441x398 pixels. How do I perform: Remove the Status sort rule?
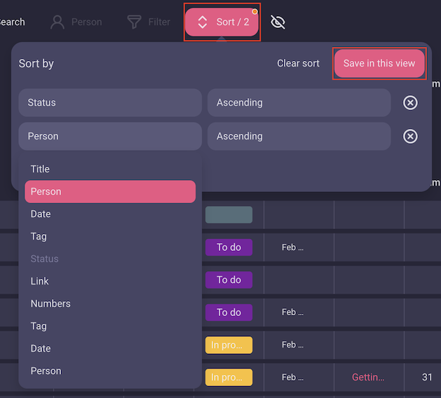click(x=410, y=103)
